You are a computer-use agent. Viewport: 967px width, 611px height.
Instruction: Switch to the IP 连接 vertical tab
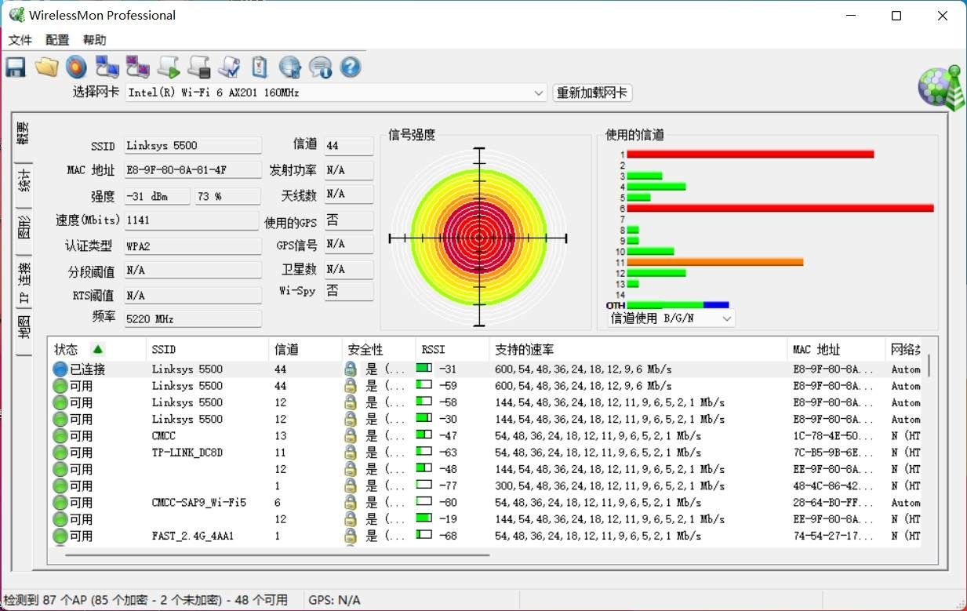24,282
